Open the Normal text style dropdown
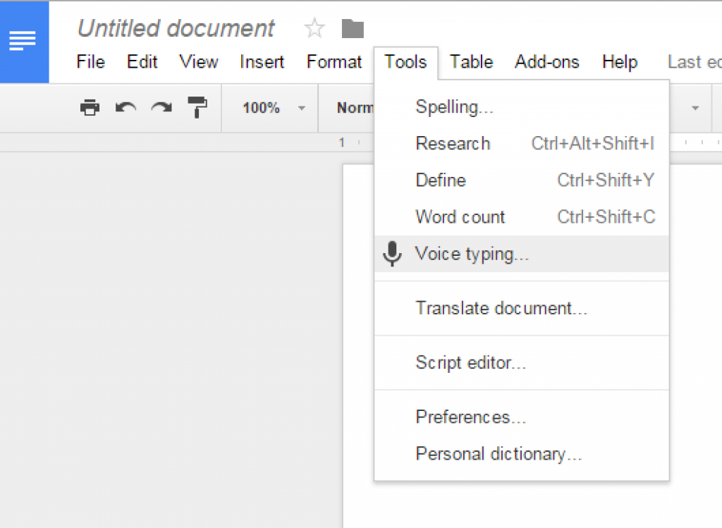722x528 pixels. coord(355,108)
